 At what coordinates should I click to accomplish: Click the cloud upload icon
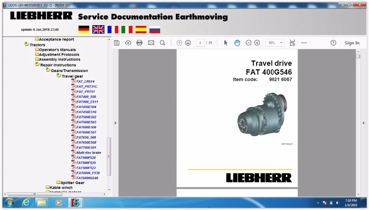click(128, 43)
